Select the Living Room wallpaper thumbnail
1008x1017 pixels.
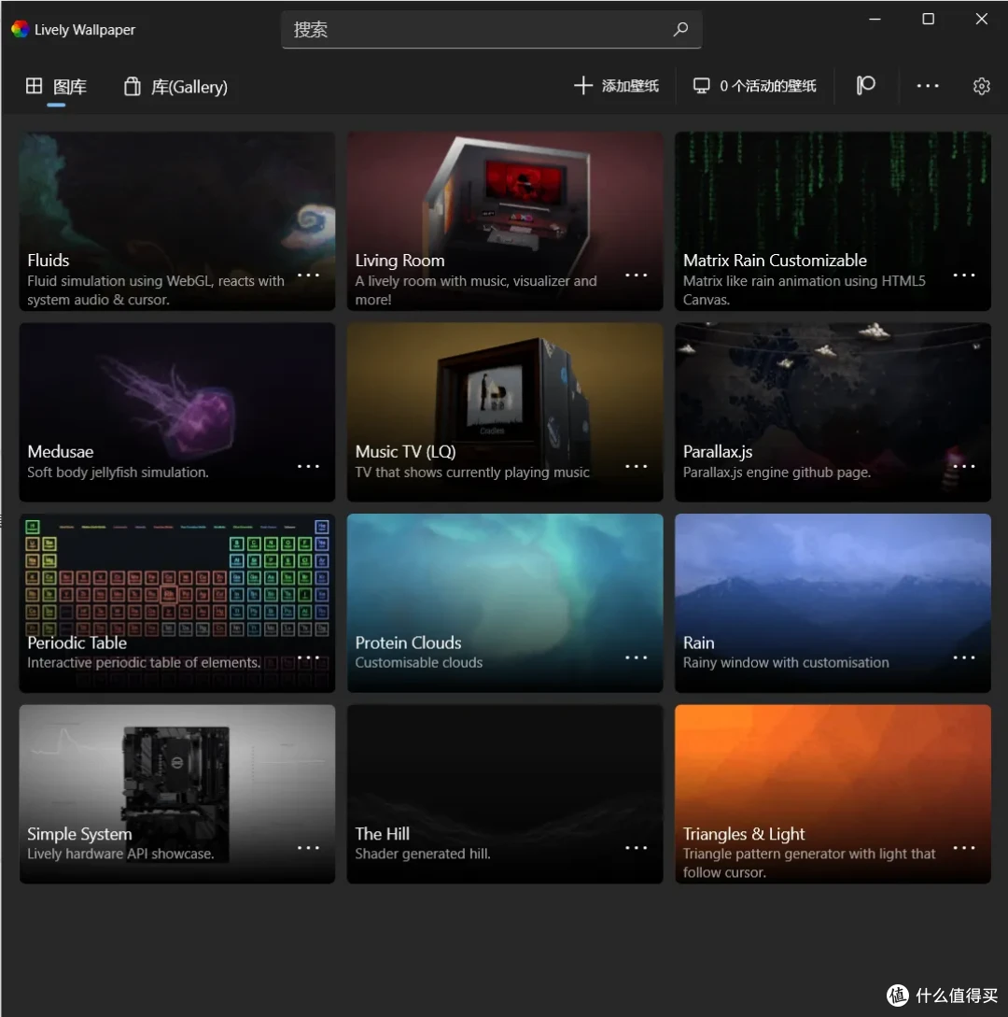tap(505, 221)
